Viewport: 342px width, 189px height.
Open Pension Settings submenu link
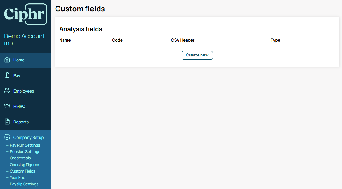[25, 152]
